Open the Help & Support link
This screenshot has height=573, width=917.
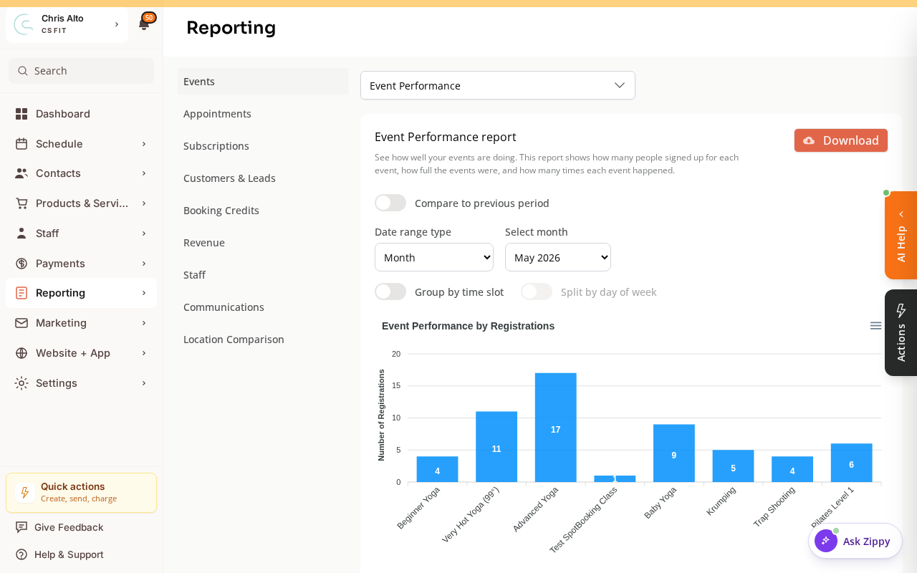69,554
